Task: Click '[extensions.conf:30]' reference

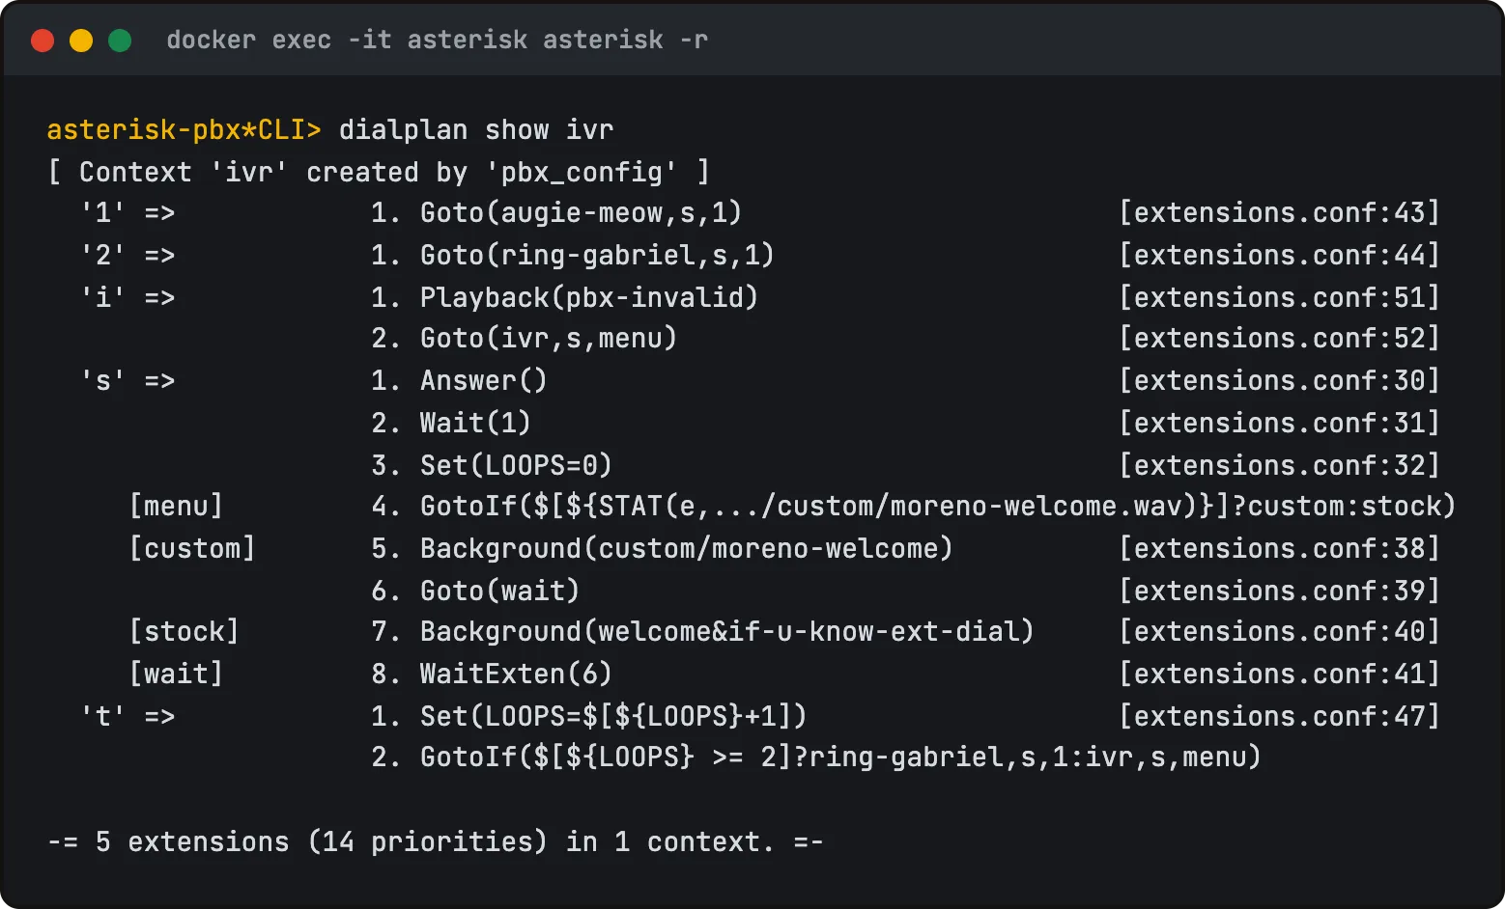Action: pos(1279,381)
